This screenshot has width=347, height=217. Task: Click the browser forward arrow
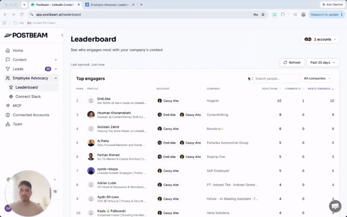(x=13, y=14)
